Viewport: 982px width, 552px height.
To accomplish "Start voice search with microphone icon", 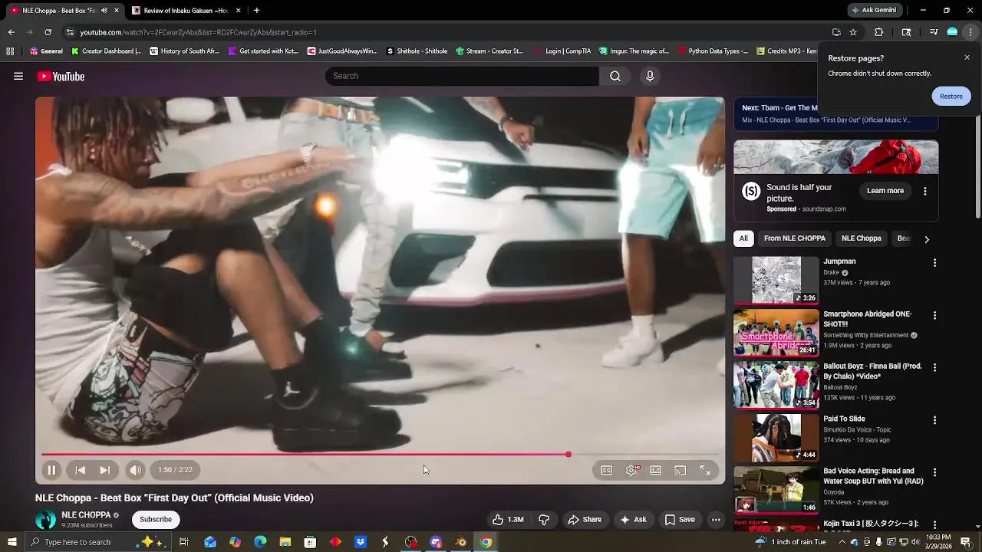I will [x=650, y=76].
